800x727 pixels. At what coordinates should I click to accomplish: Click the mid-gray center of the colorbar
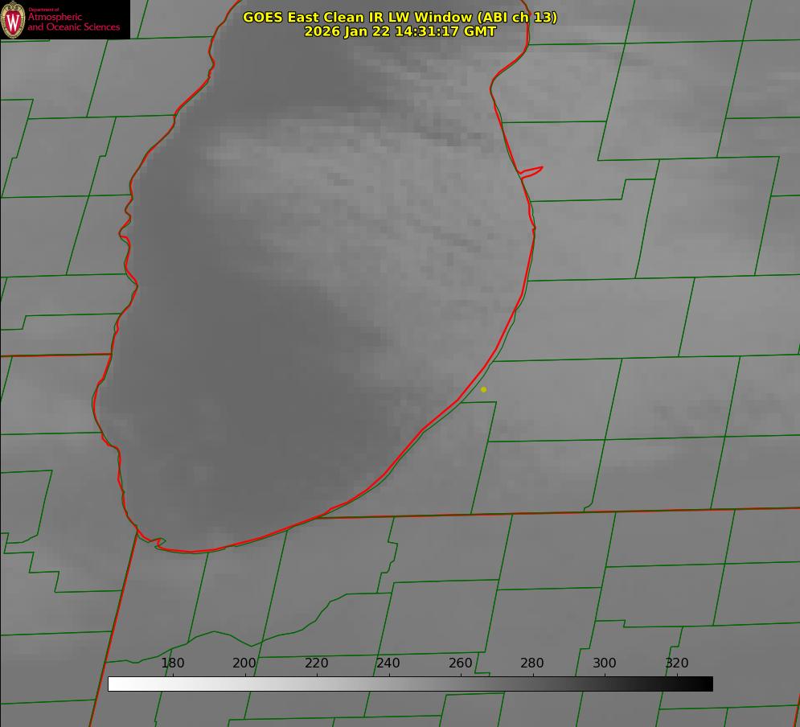(x=410, y=684)
